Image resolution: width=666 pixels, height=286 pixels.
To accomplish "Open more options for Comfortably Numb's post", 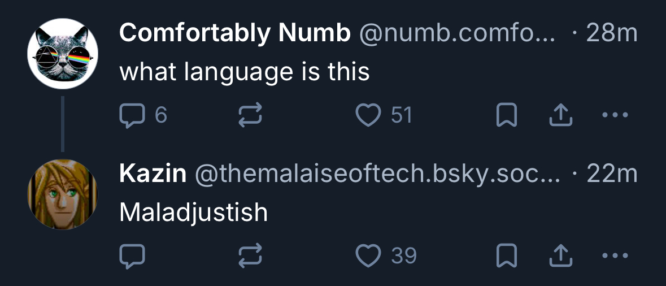I will (615, 116).
